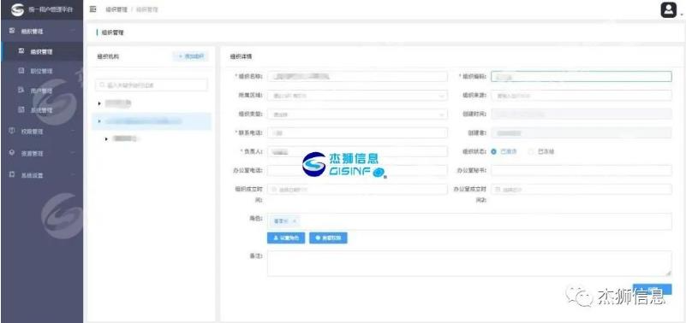
Task: Select the highlighted organization row in the tree
Action: [152, 121]
